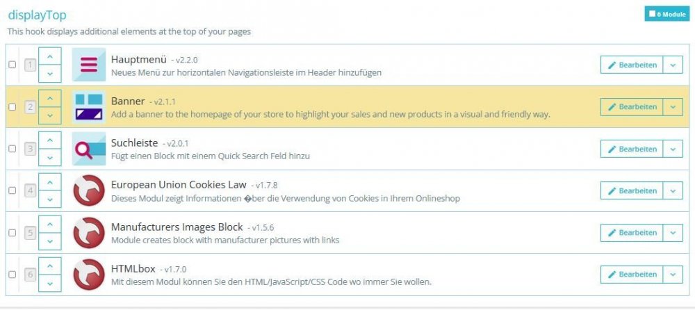Open dropdown next to Hauptmenü Bearbeiten

coord(672,65)
